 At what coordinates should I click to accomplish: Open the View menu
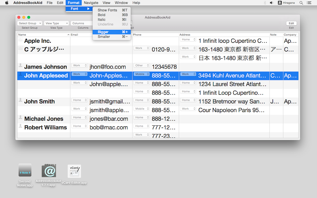(106, 3)
